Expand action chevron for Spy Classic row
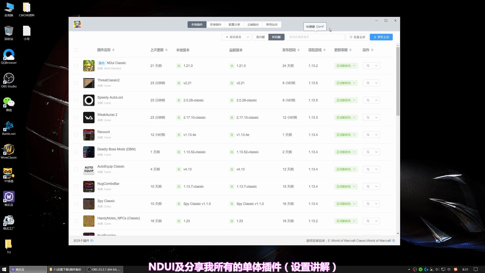 tap(376, 204)
